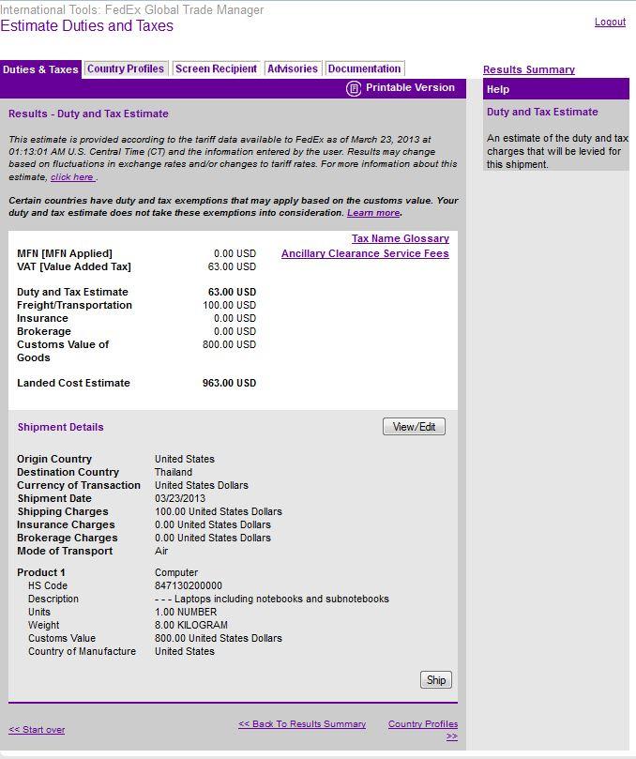636x759 pixels.
Task: Click the Learn more exemptions link
Action: click(x=373, y=213)
